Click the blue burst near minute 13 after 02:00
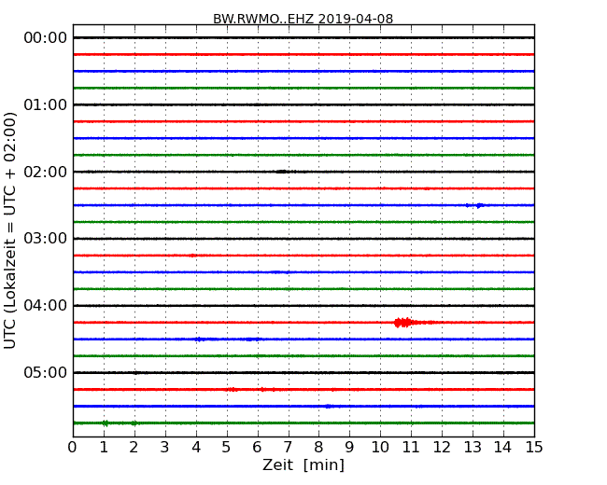Image resolution: width=607 pixels, height=485 pixels. click(x=478, y=205)
